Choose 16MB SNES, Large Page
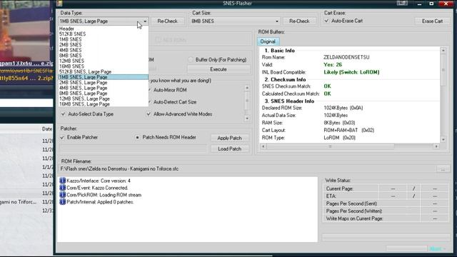Screen dimensions: 457x257 coord(84,104)
